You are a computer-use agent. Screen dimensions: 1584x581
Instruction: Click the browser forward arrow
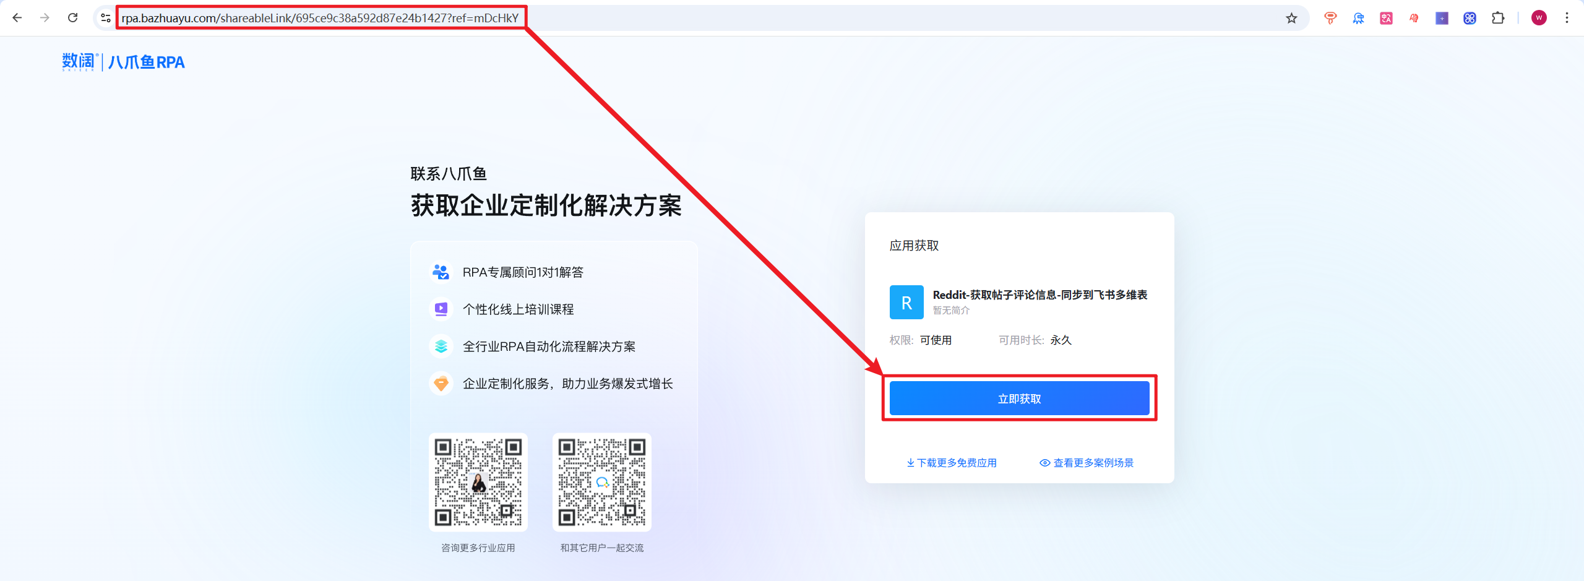pyautogui.click(x=45, y=18)
